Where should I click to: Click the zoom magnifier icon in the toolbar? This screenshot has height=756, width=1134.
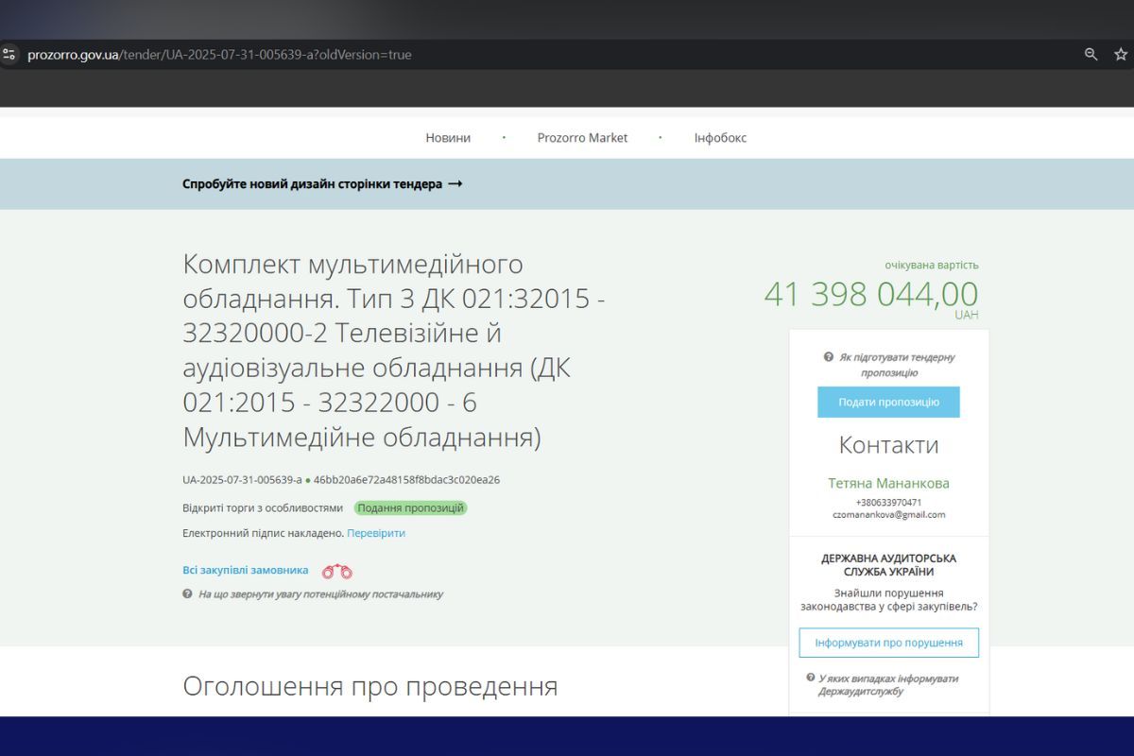1091,54
